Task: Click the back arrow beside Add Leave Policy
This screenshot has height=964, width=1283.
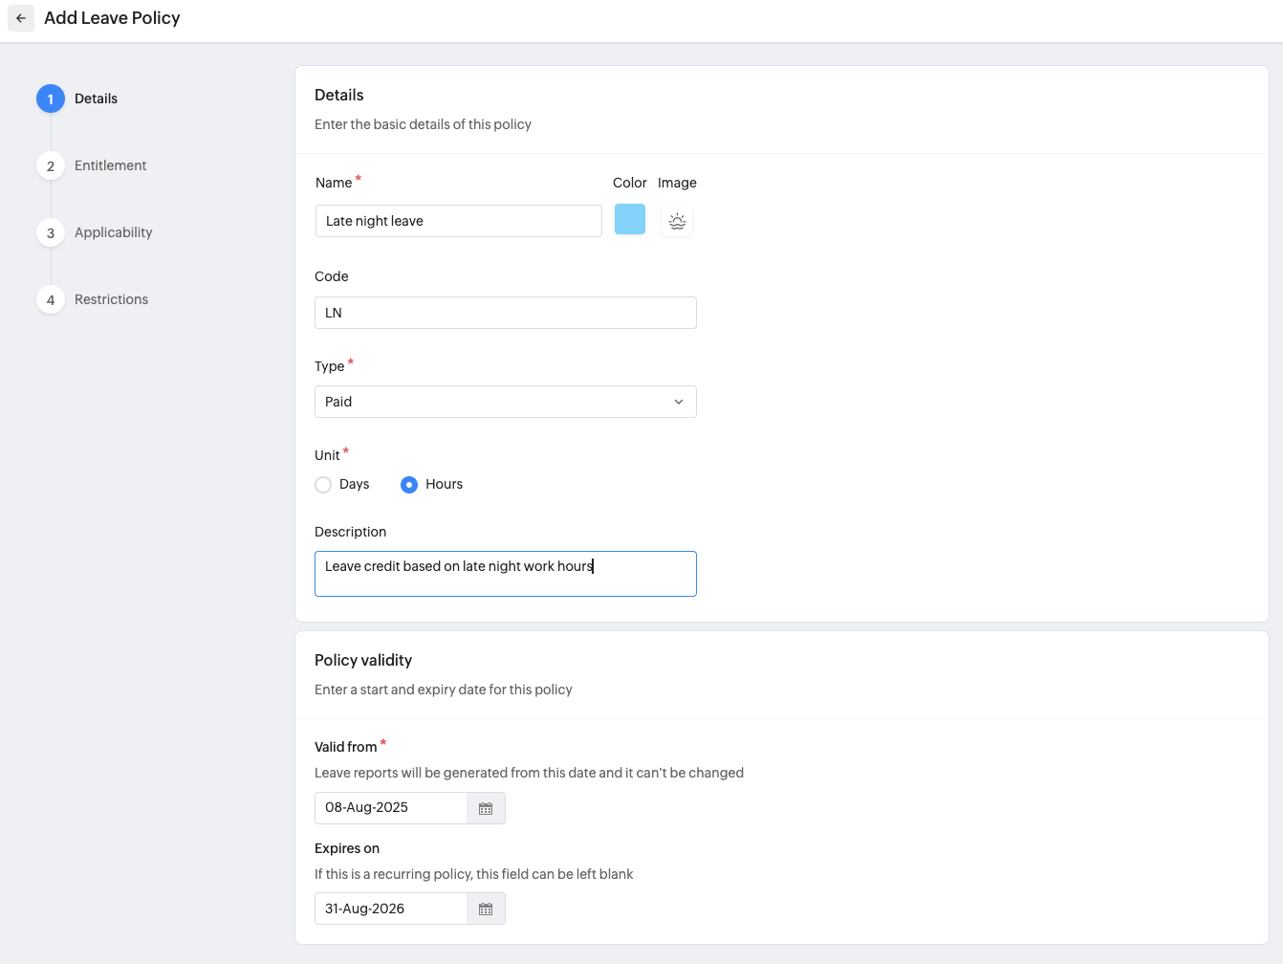Action: point(21,18)
